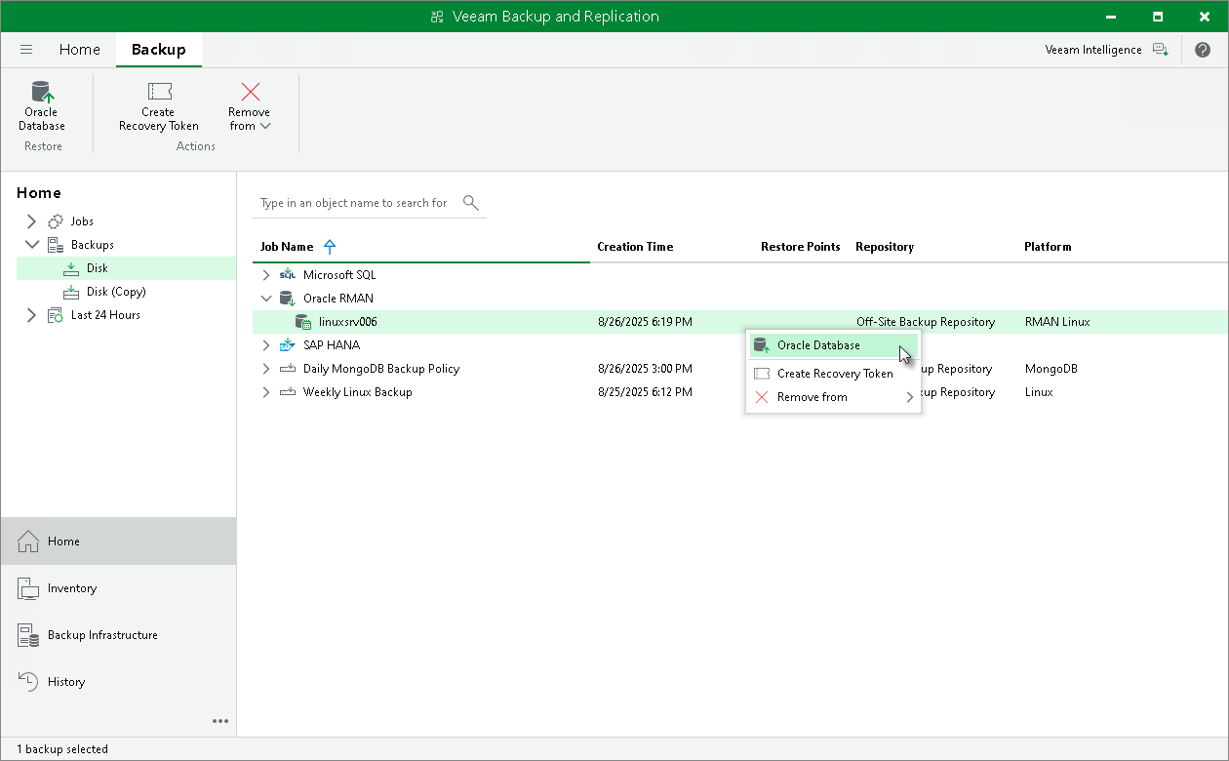The image size is (1229, 761).
Task: Switch to the Home ribbon tab
Action: tap(79, 49)
